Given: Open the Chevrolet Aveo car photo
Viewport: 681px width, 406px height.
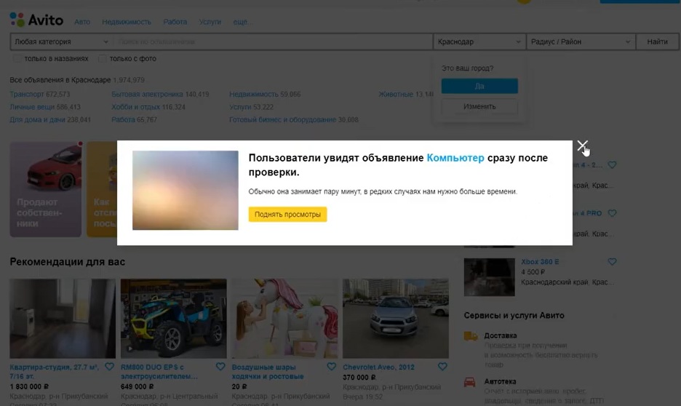Looking at the screenshot, I should pos(396,319).
